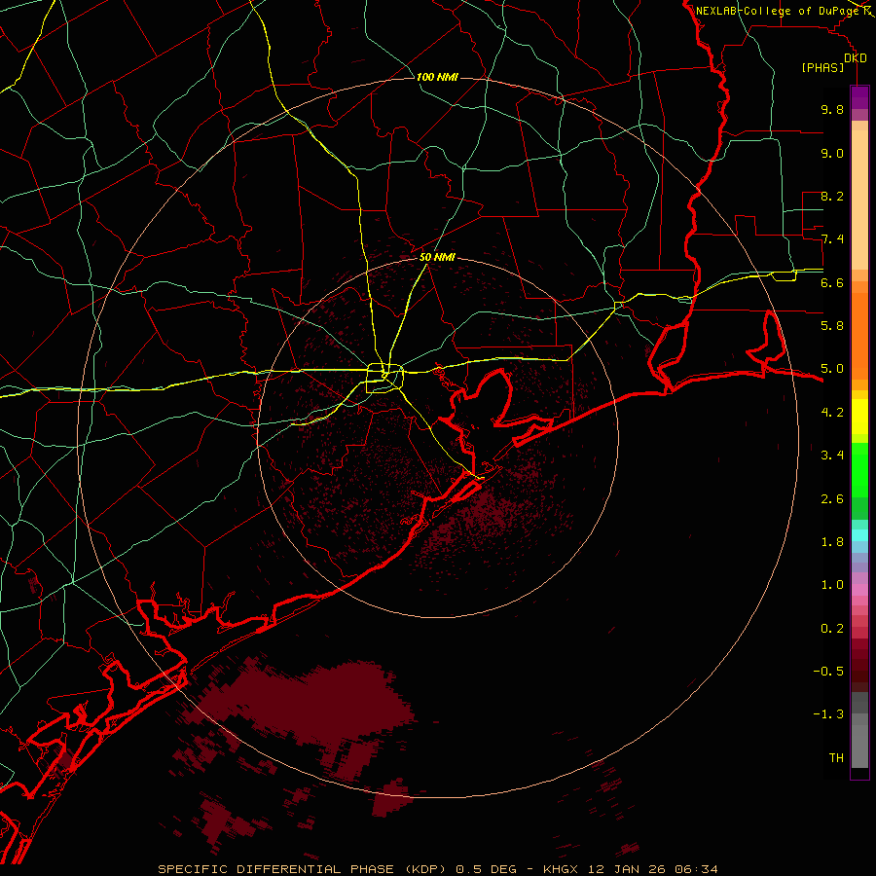Image resolution: width=876 pixels, height=876 pixels.
Task: Click the 5.8 legend value
Action: (x=832, y=326)
